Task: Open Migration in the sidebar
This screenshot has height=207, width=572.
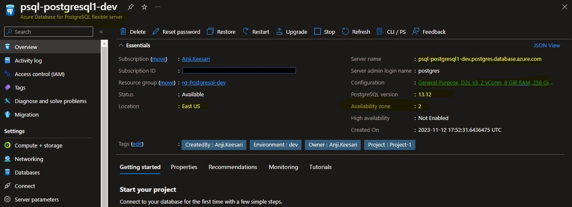Action: 27,114
